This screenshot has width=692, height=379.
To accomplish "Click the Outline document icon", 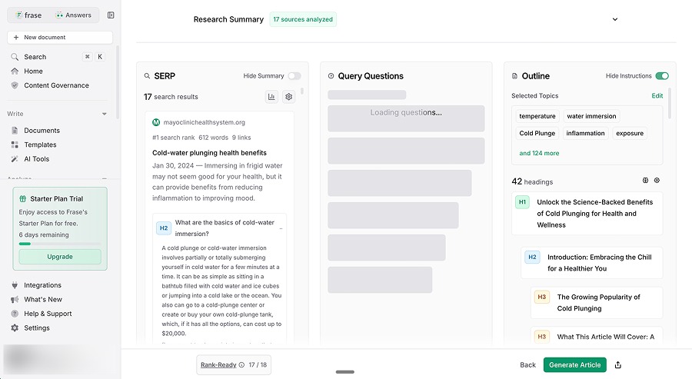I will point(514,76).
